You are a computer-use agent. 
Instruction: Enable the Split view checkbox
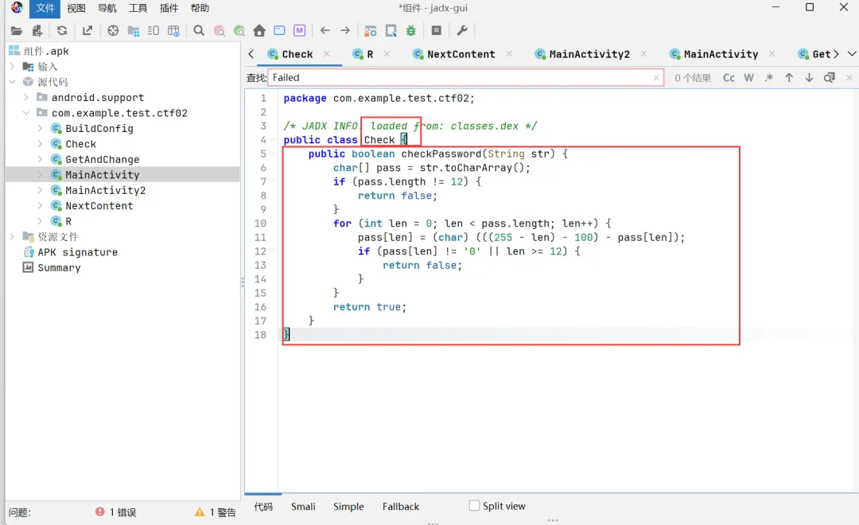[475, 506]
